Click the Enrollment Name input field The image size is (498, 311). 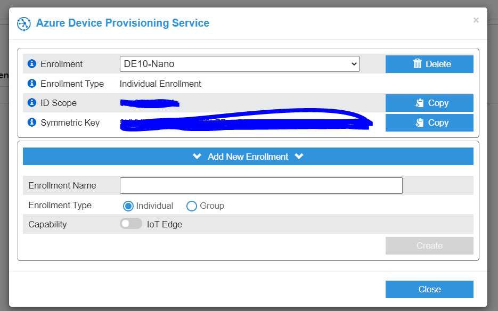pos(261,185)
